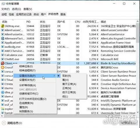
Task: Click the CrossP process orange icon
Action: click(x=3, y=67)
